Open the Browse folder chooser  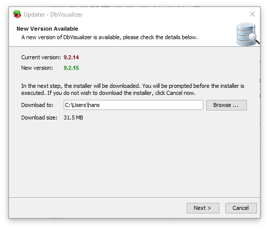pos(226,105)
